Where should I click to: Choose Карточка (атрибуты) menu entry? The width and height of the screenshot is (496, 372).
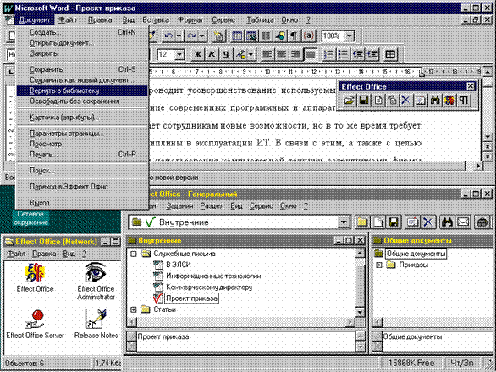[82, 118]
